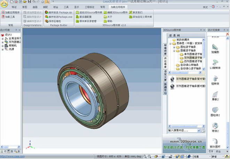Click 加载应用程序 button in 常规 group

pyautogui.click(x=10, y=12)
